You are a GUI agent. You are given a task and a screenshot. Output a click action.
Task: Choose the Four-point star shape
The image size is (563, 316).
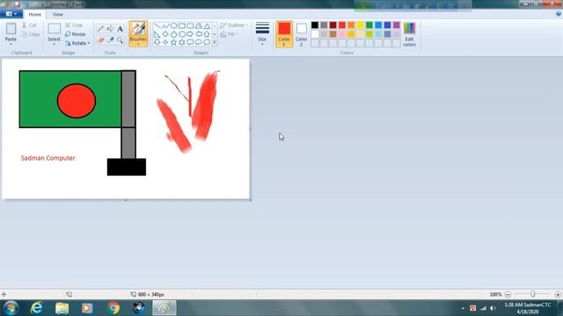[165, 42]
